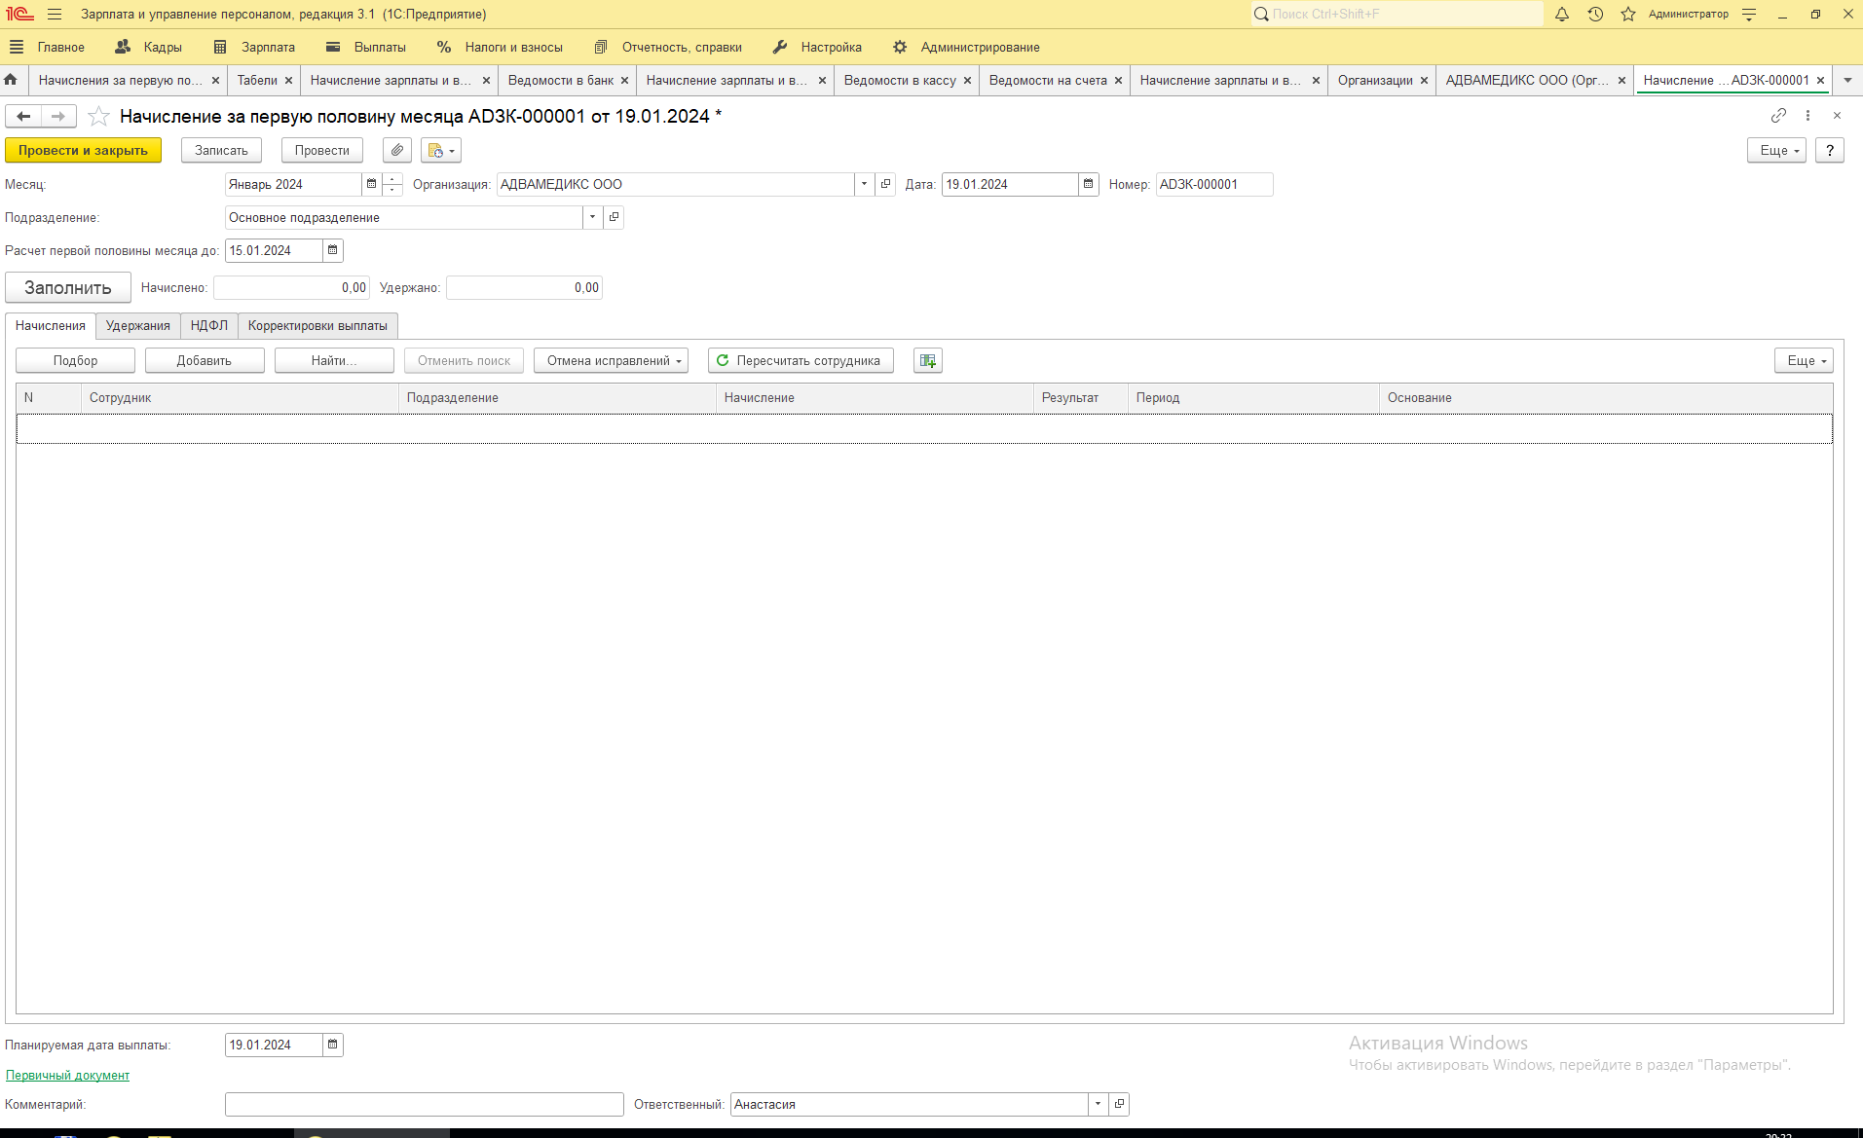Mark document as favorite with star icon
This screenshot has width=1863, height=1138.
[98, 117]
